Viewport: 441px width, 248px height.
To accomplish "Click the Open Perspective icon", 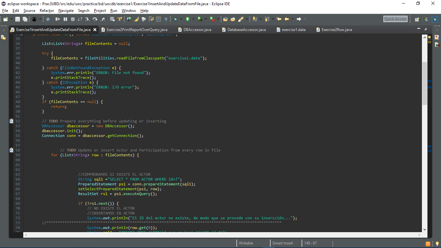I will point(417,19).
